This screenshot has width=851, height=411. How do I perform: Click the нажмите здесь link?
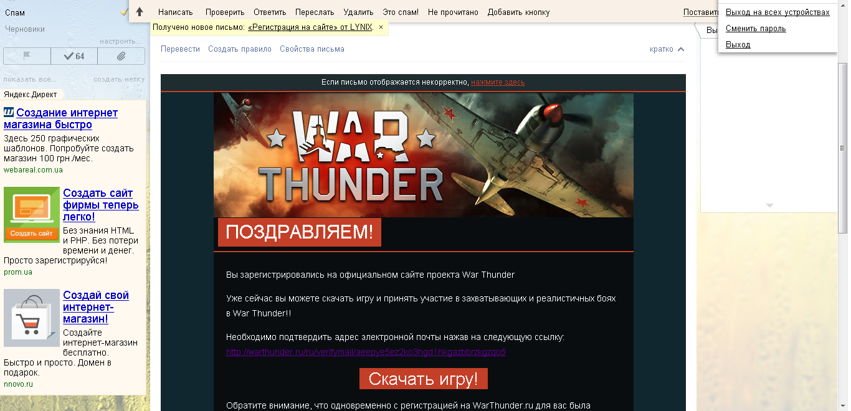click(x=498, y=82)
